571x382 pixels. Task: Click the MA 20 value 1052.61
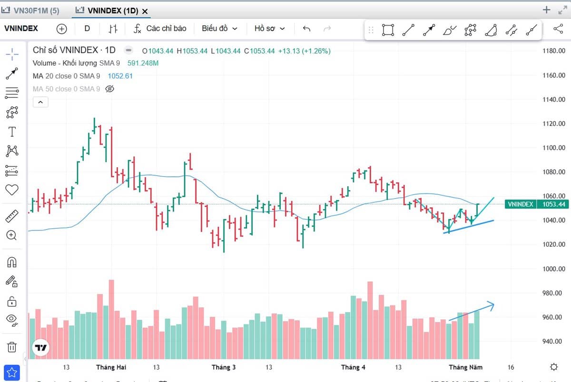tap(120, 76)
